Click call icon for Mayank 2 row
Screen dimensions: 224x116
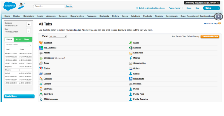(19, 67)
